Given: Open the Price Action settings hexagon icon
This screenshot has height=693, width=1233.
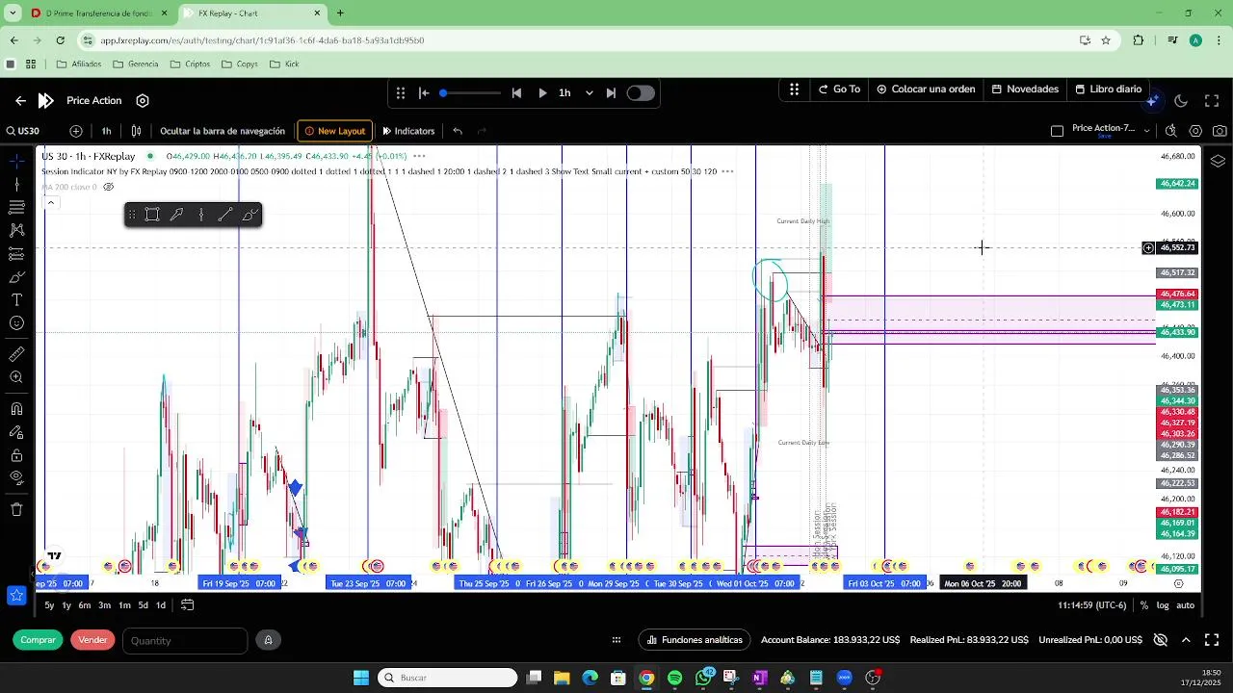Looking at the screenshot, I should click(x=143, y=100).
